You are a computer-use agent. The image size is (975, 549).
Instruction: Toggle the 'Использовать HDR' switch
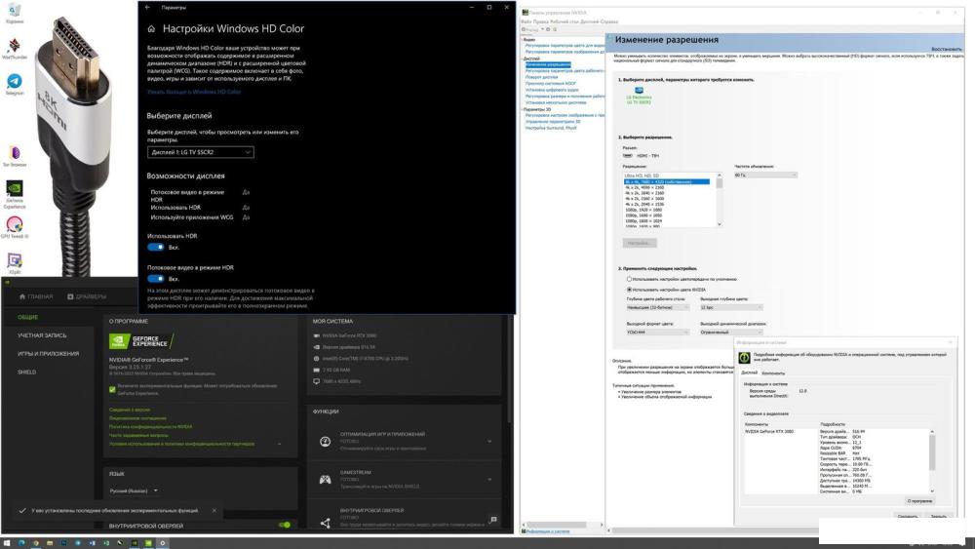[155, 247]
